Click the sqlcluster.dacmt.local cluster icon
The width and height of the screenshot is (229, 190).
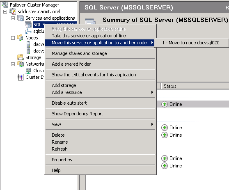pyautogui.click(x=13, y=11)
